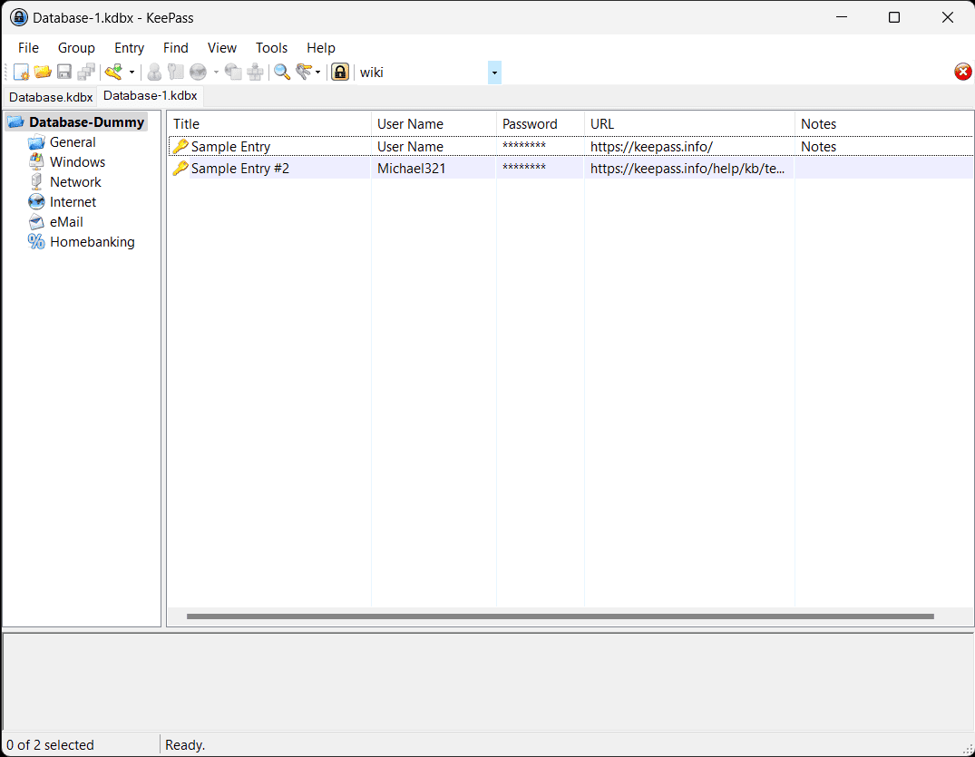Select the Database-Dummy root group
The height and width of the screenshot is (757, 975).
coord(86,121)
